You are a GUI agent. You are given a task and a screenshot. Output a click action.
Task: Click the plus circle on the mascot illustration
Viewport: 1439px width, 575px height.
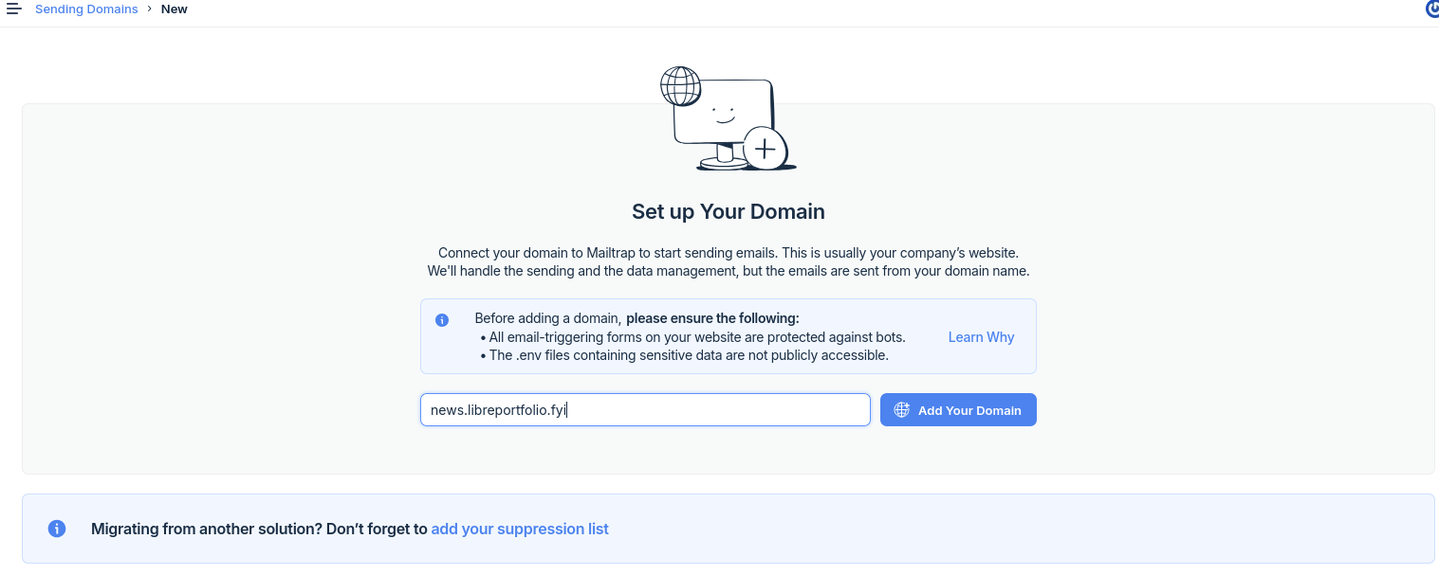[x=765, y=150]
